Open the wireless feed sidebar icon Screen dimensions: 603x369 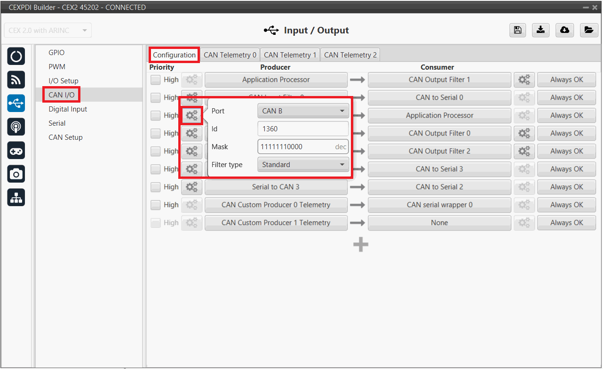coord(16,80)
